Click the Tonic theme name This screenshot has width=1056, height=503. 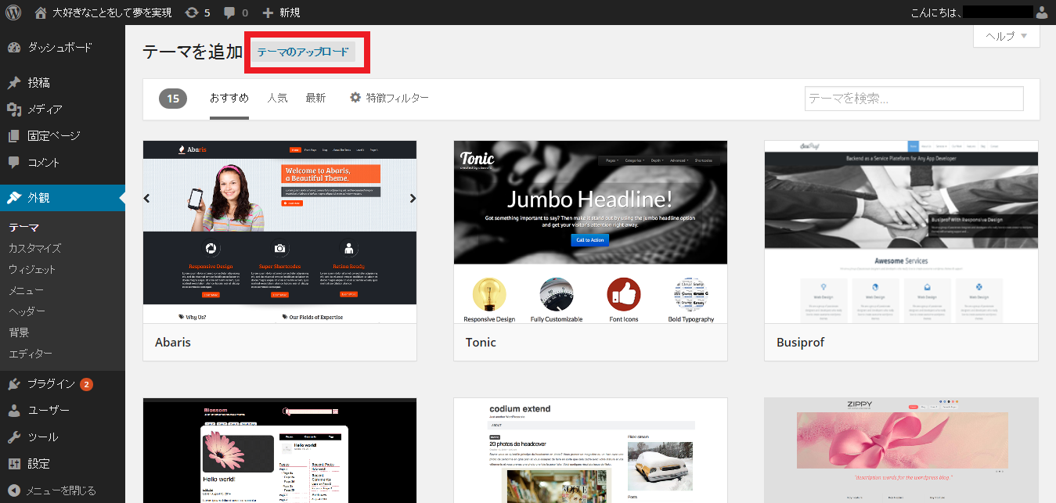[x=481, y=343]
